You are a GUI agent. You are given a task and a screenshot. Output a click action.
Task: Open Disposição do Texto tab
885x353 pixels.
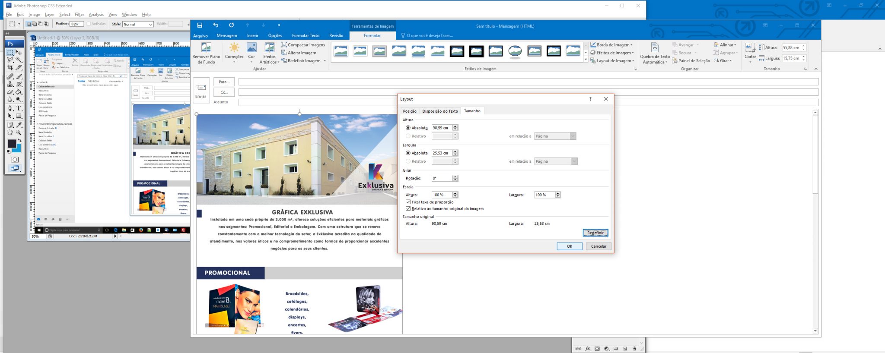click(440, 111)
